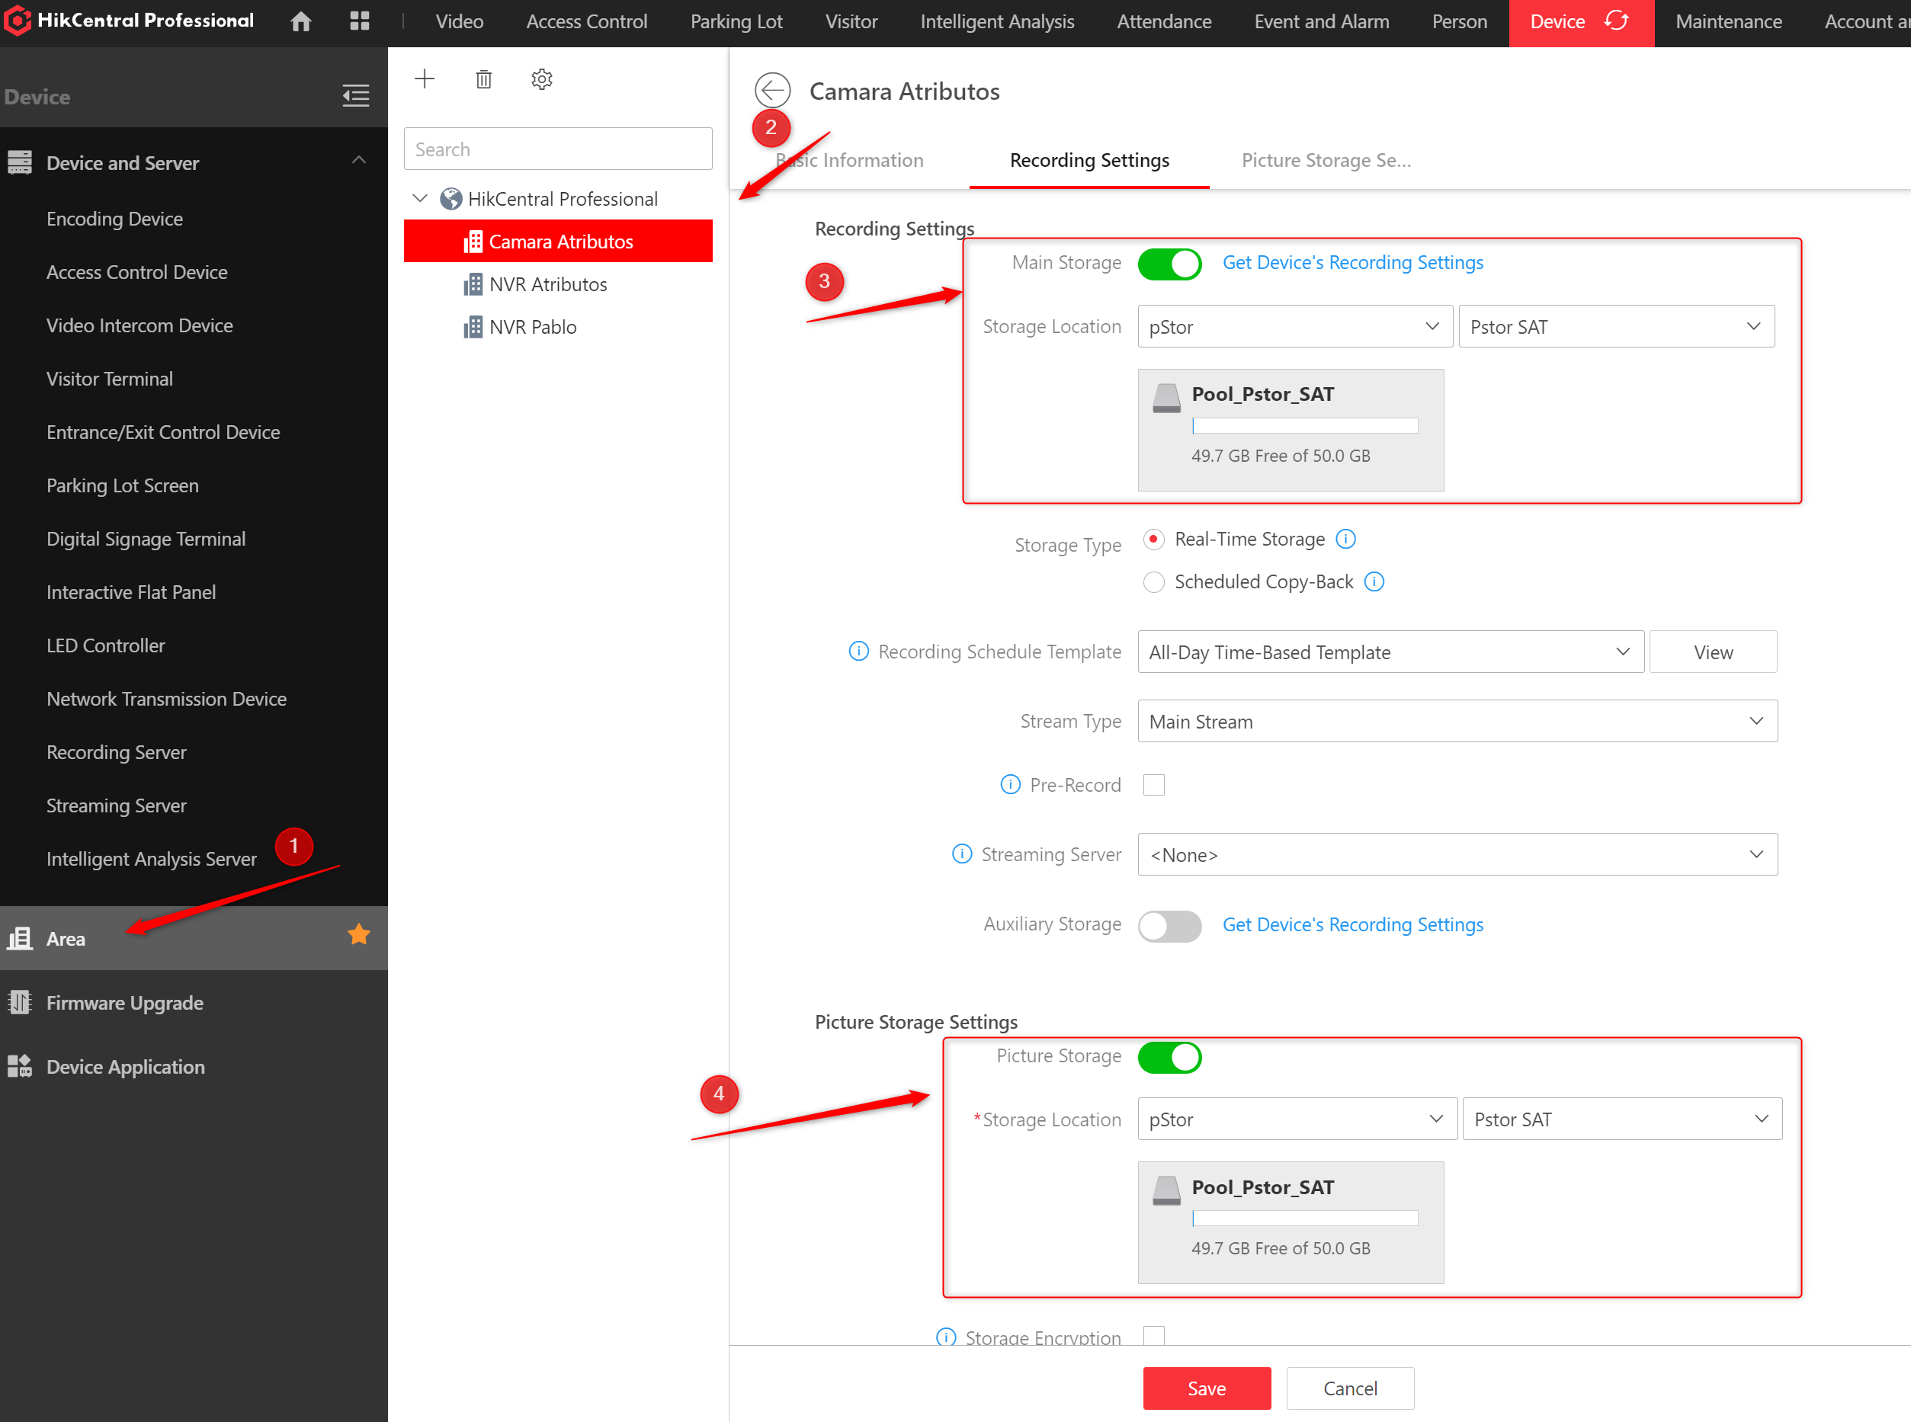Collapse the Device sidebar panel
Screen dimensions: 1911x1422
pyautogui.click(x=355, y=95)
